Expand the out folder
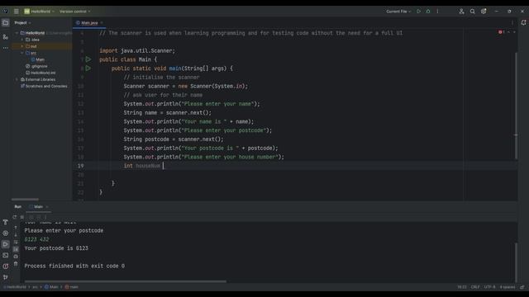This screenshot has height=297, width=529. point(22,46)
